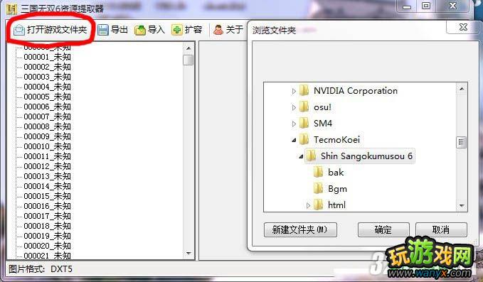Screen dimensions: 483x282
Task: Click the 取消 cancel button
Action: [x=441, y=229]
